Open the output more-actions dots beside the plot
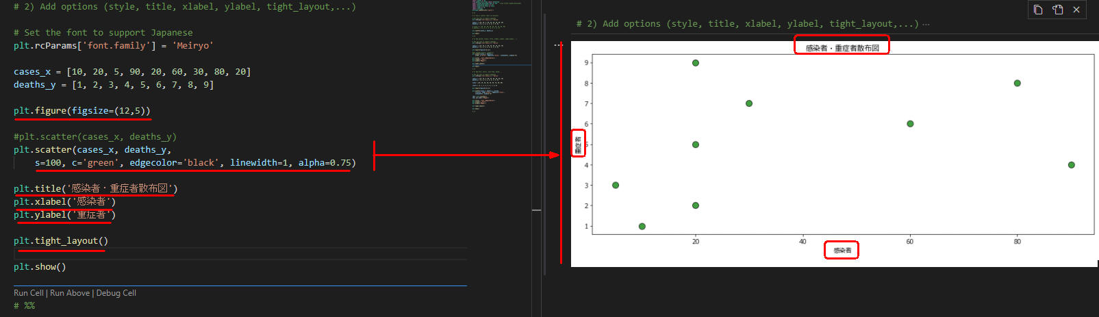Viewport: 1099px width, 317px height. pyautogui.click(x=558, y=45)
